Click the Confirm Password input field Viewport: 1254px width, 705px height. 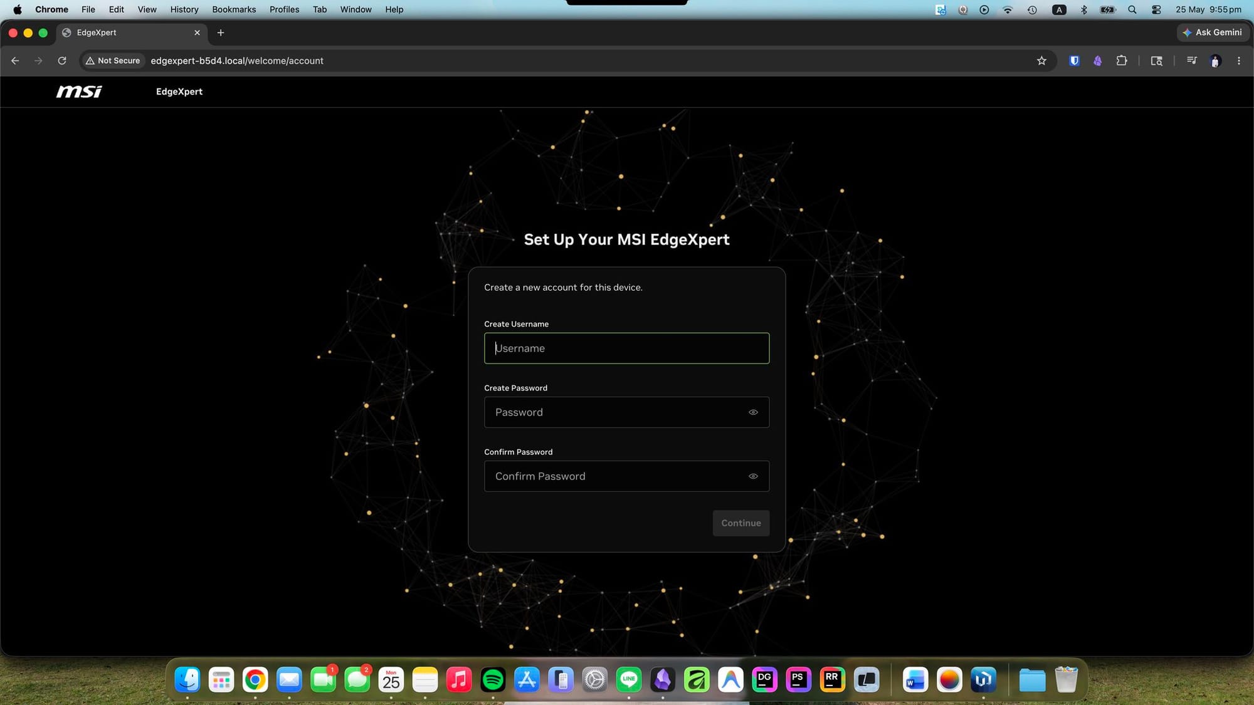pos(626,476)
